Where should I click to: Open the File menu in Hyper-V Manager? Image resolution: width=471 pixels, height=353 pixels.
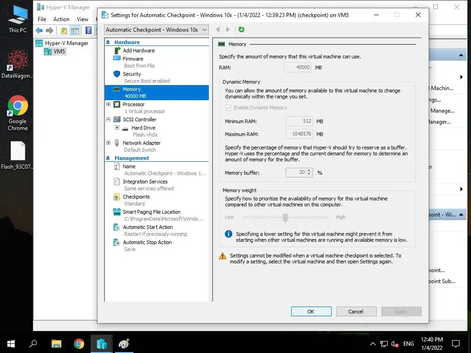tap(42, 19)
